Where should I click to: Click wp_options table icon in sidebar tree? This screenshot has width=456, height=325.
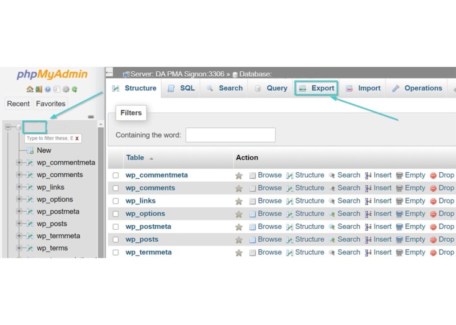point(30,199)
